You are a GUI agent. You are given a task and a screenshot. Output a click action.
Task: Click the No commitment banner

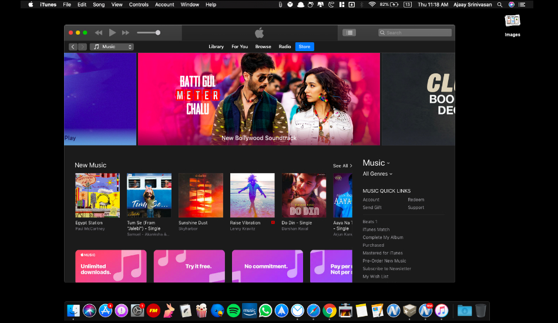coord(268,266)
